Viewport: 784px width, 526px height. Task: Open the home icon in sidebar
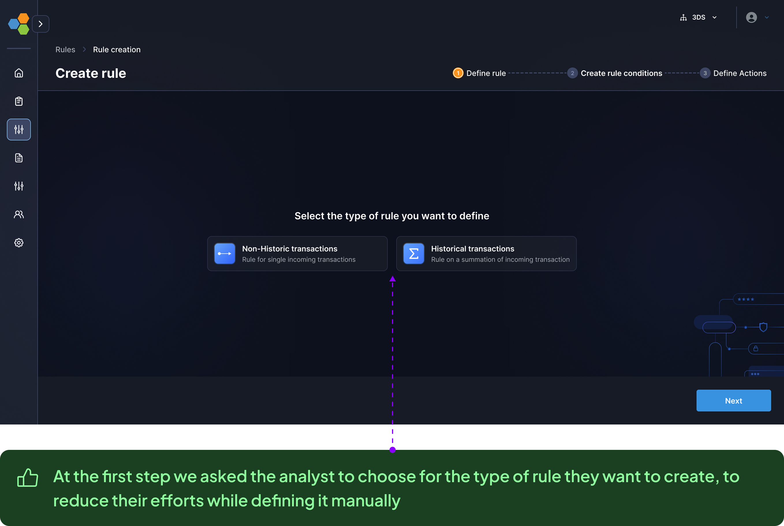click(19, 73)
